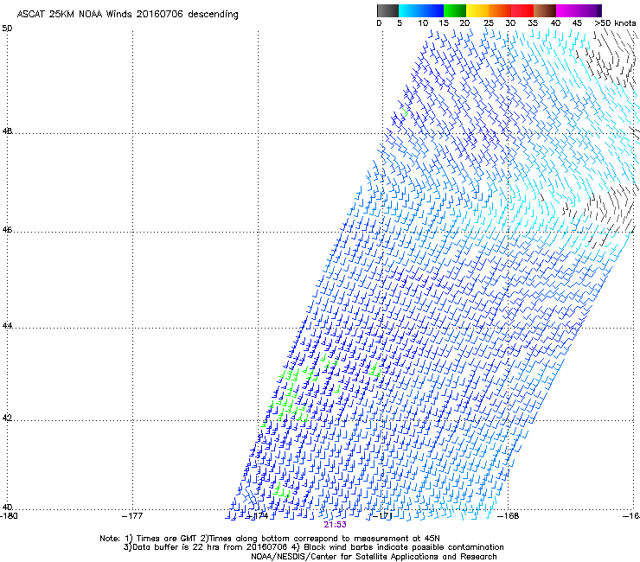Click the green 15-20 knots color band
640x562 pixels.
click(455, 10)
